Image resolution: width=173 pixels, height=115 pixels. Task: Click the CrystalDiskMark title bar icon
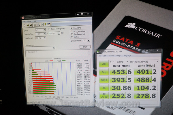[98, 52]
